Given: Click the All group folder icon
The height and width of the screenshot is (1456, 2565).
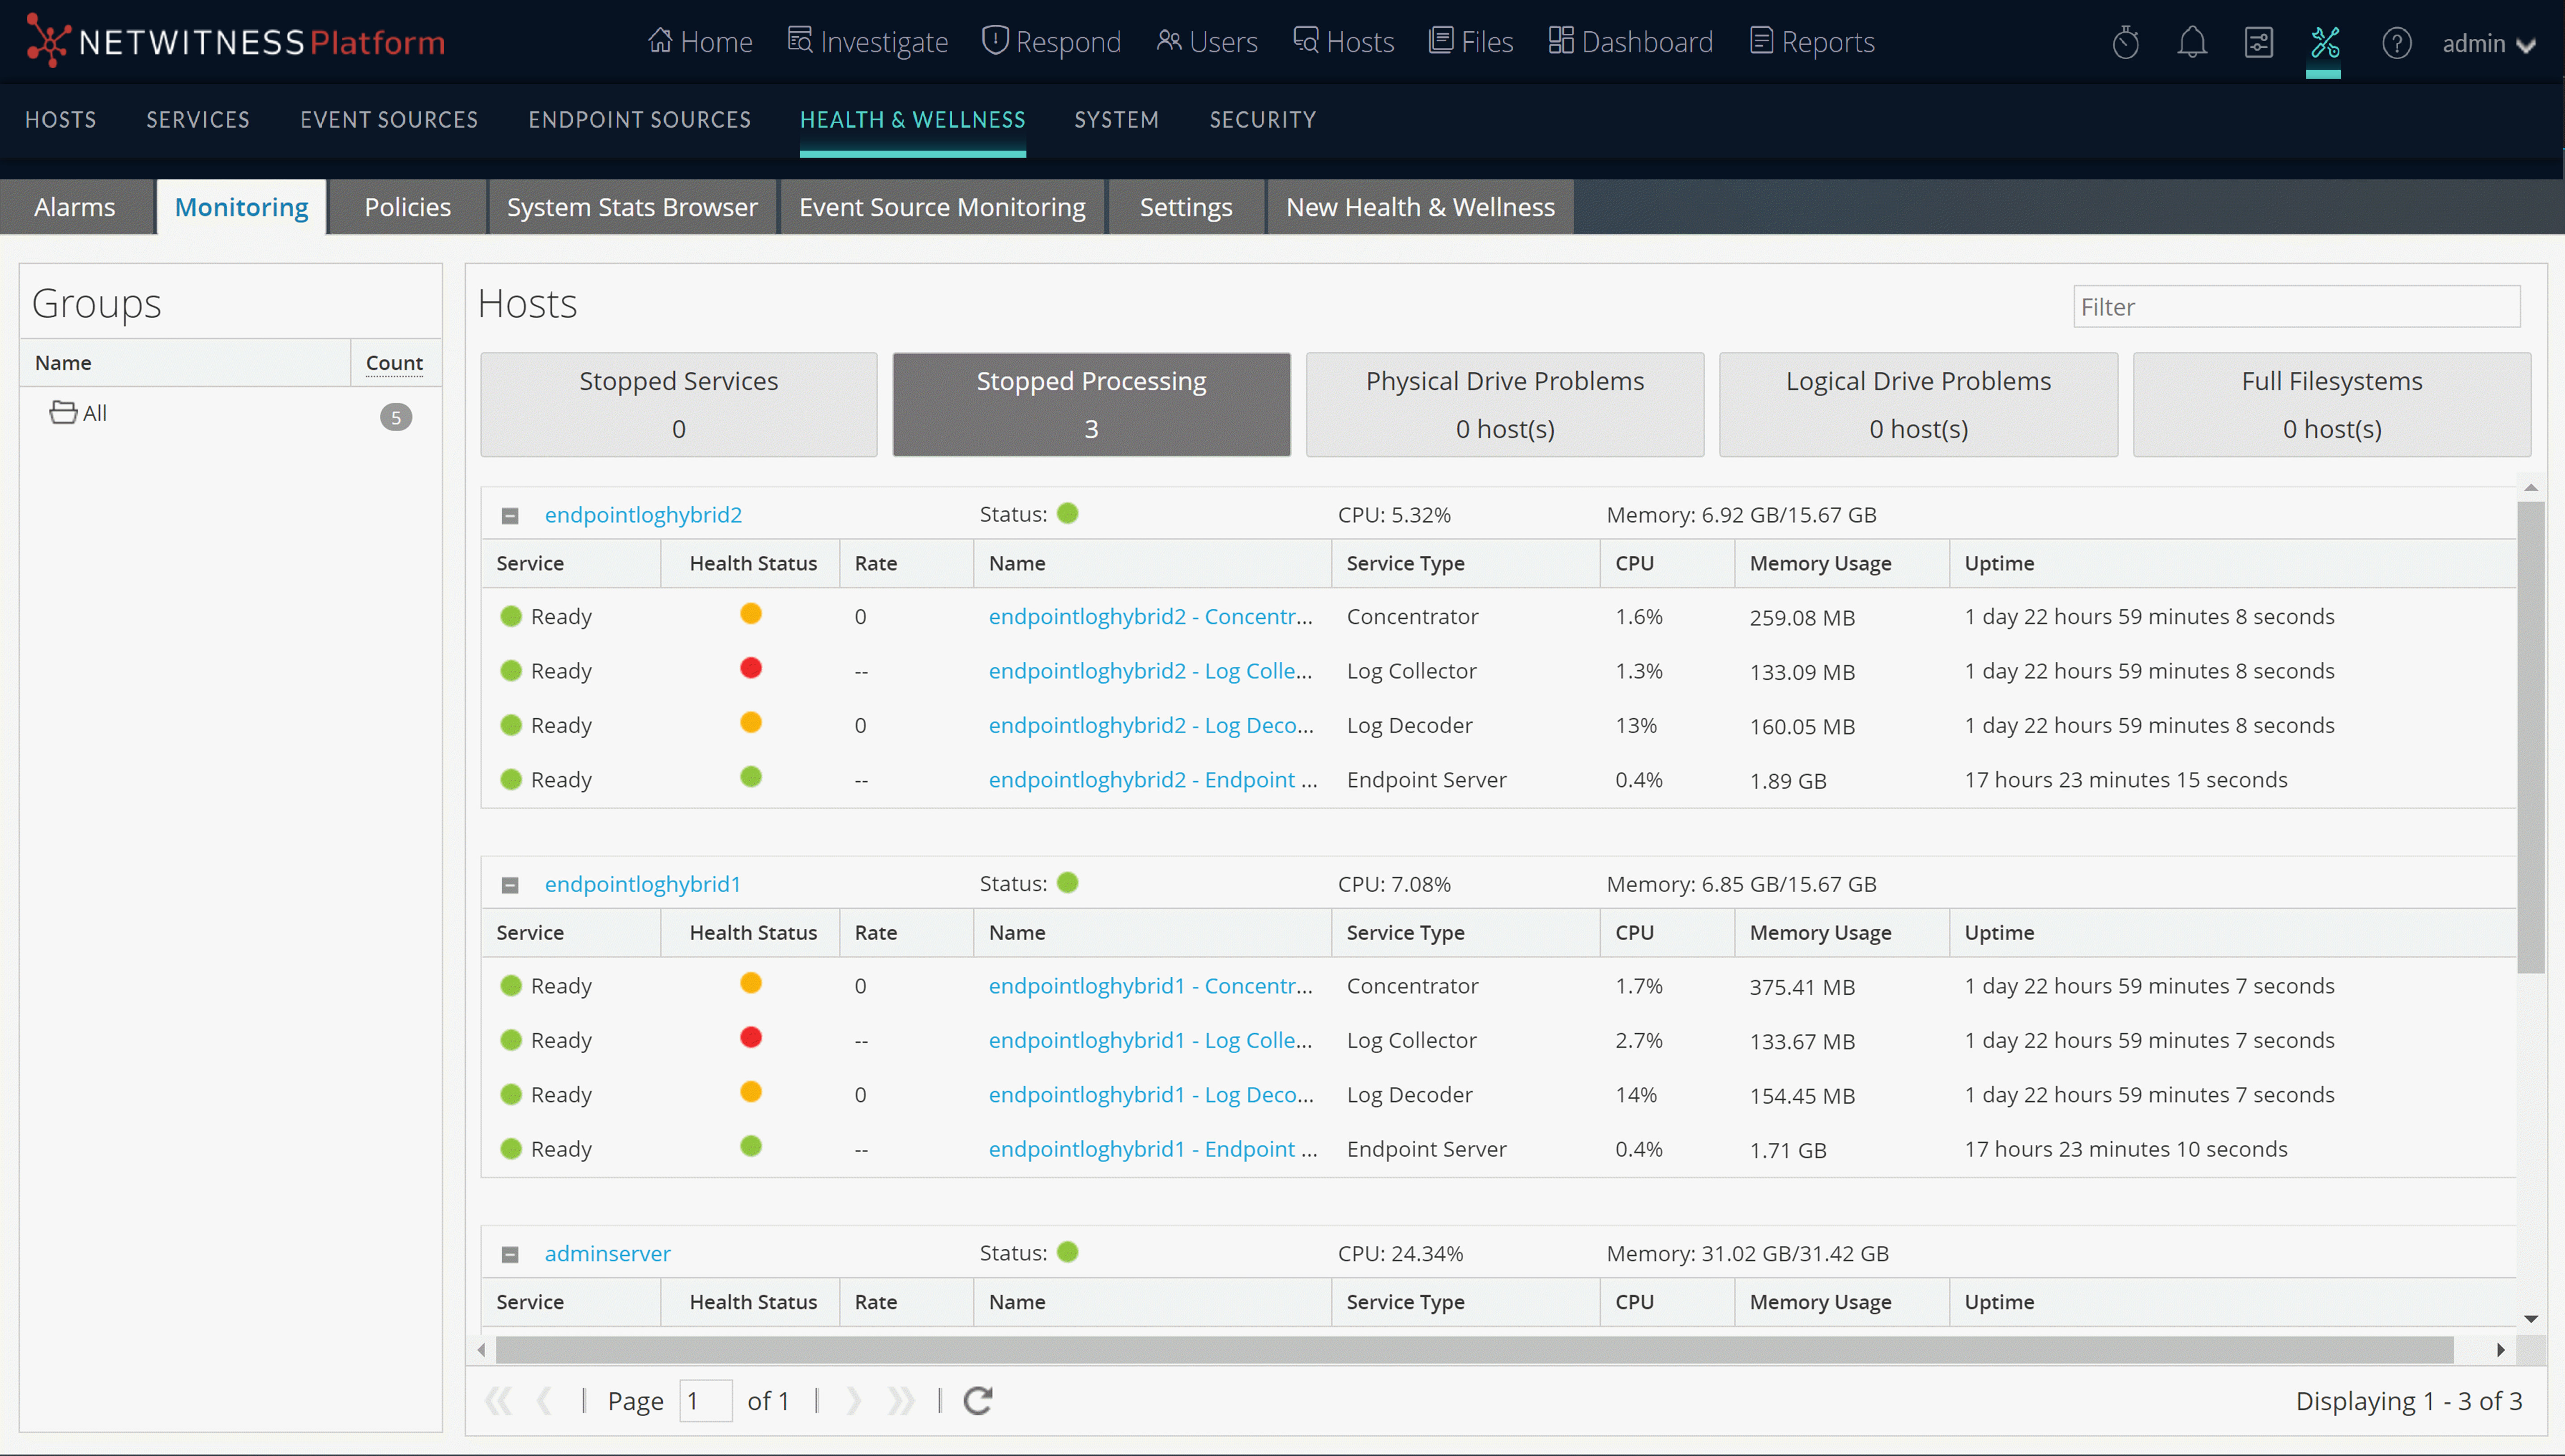Looking at the screenshot, I should coord(63,413).
